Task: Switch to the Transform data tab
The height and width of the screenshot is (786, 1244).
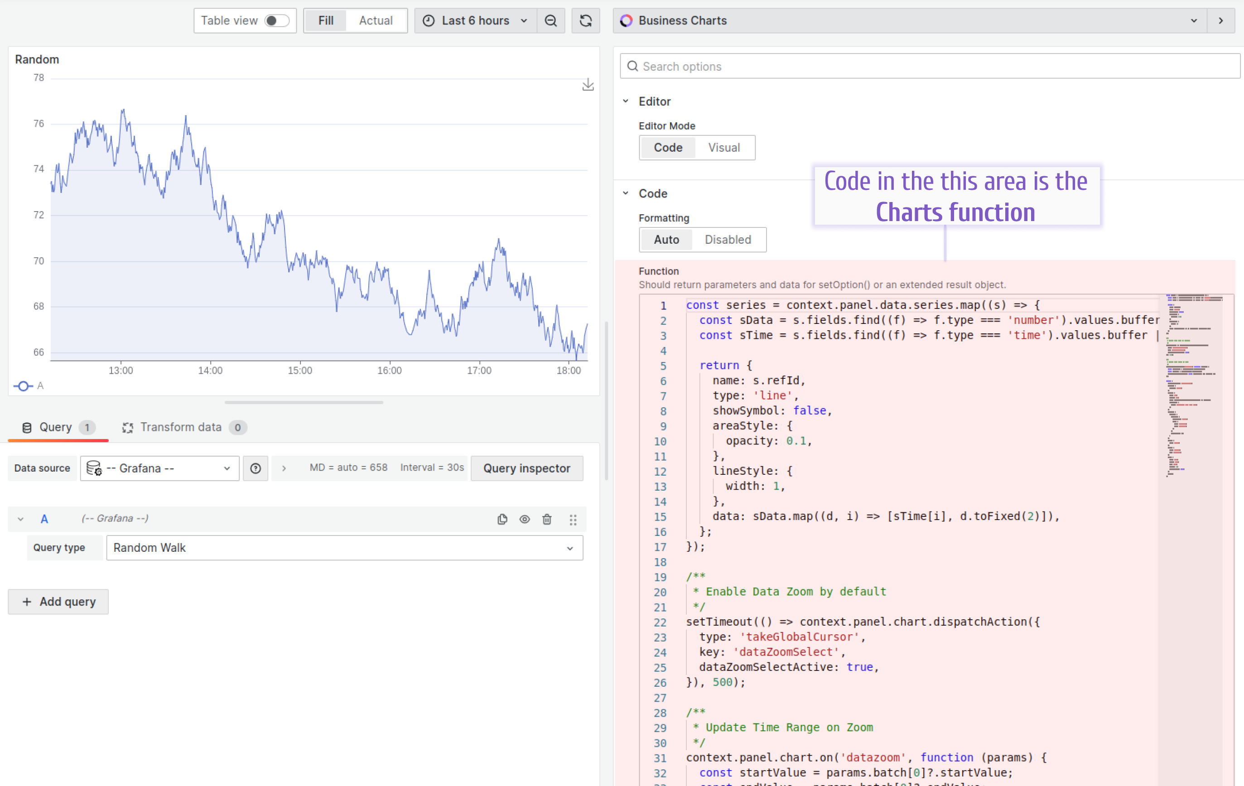Action: (x=181, y=427)
